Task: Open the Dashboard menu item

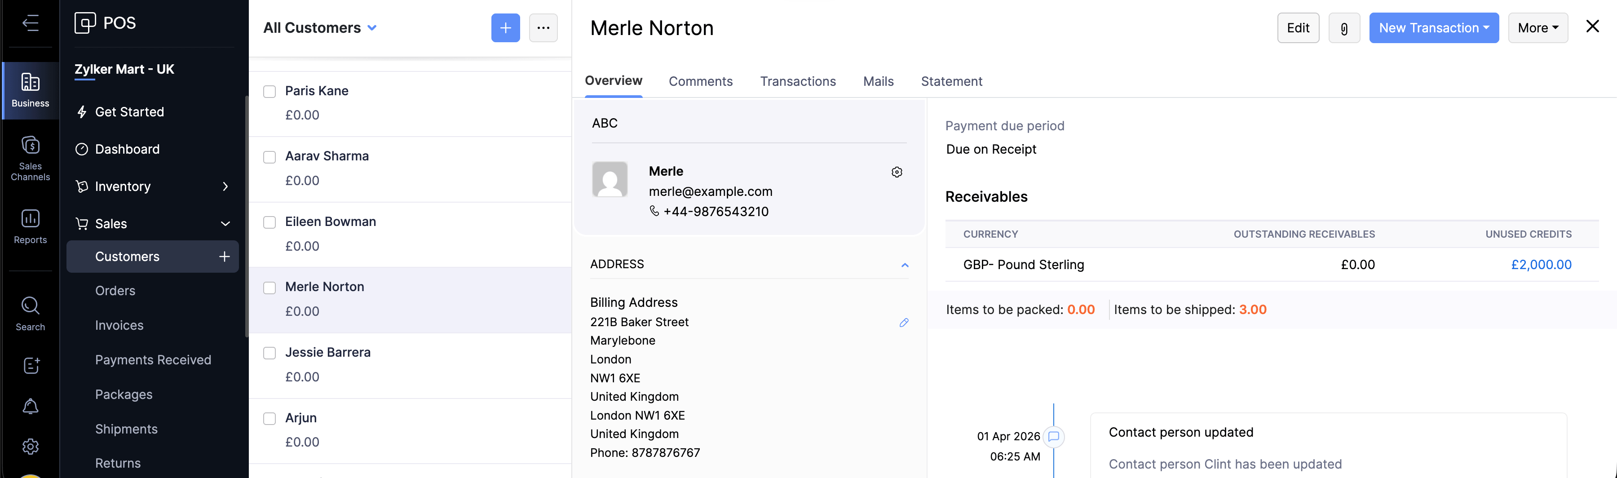Action: coord(127,149)
